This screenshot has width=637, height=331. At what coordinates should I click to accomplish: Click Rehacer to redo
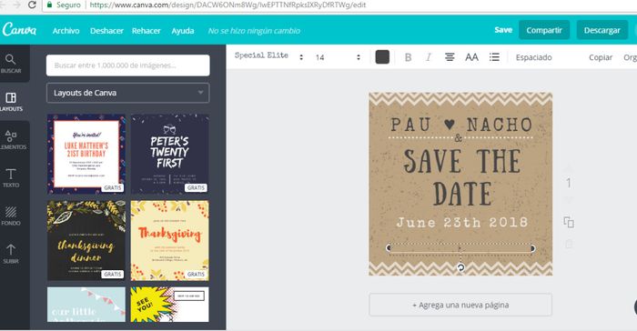pyautogui.click(x=147, y=30)
